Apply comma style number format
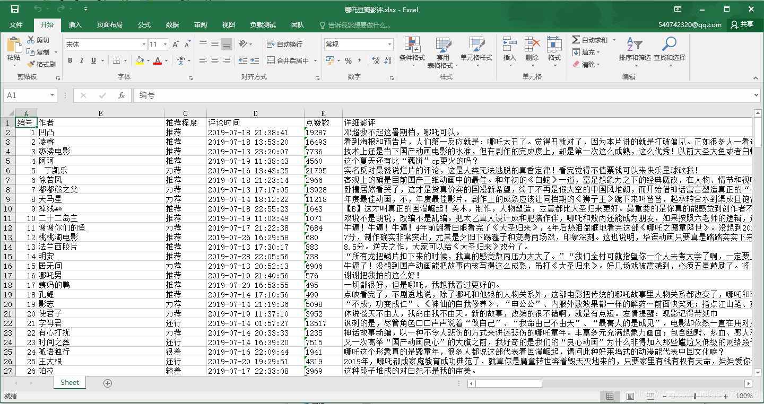This screenshot has width=764, height=404. coord(359,60)
